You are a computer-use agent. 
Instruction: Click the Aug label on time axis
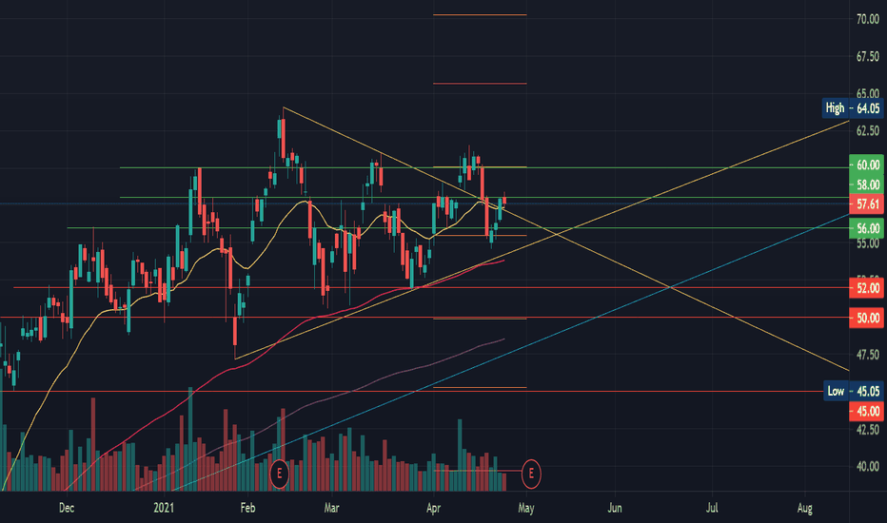805,508
